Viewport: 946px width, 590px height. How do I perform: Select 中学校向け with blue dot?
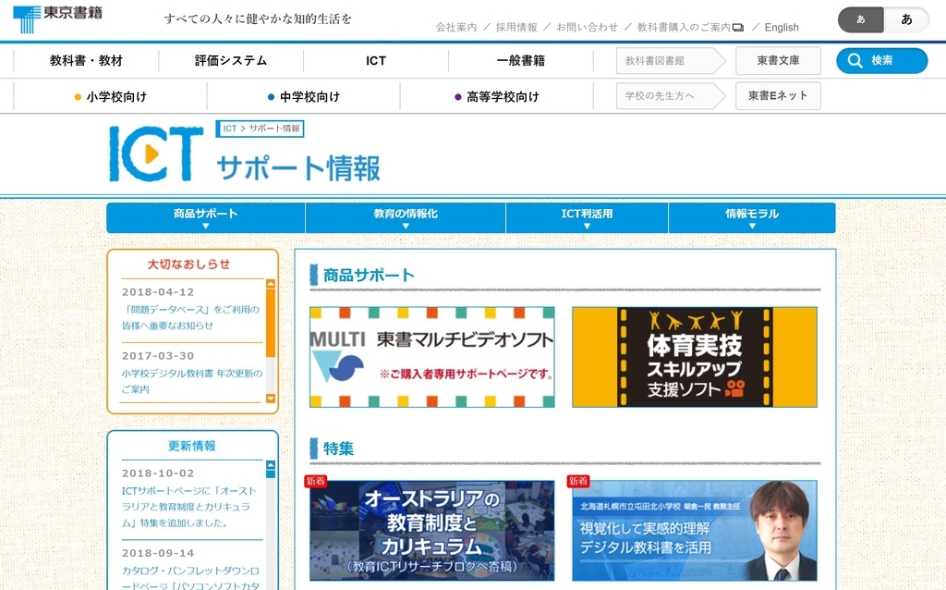[x=303, y=96]
